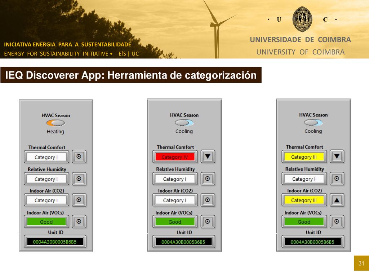Click down-arrow trend icon beside Category IV
The height and width of the screenshot is (277, 369).
point(208,156)
